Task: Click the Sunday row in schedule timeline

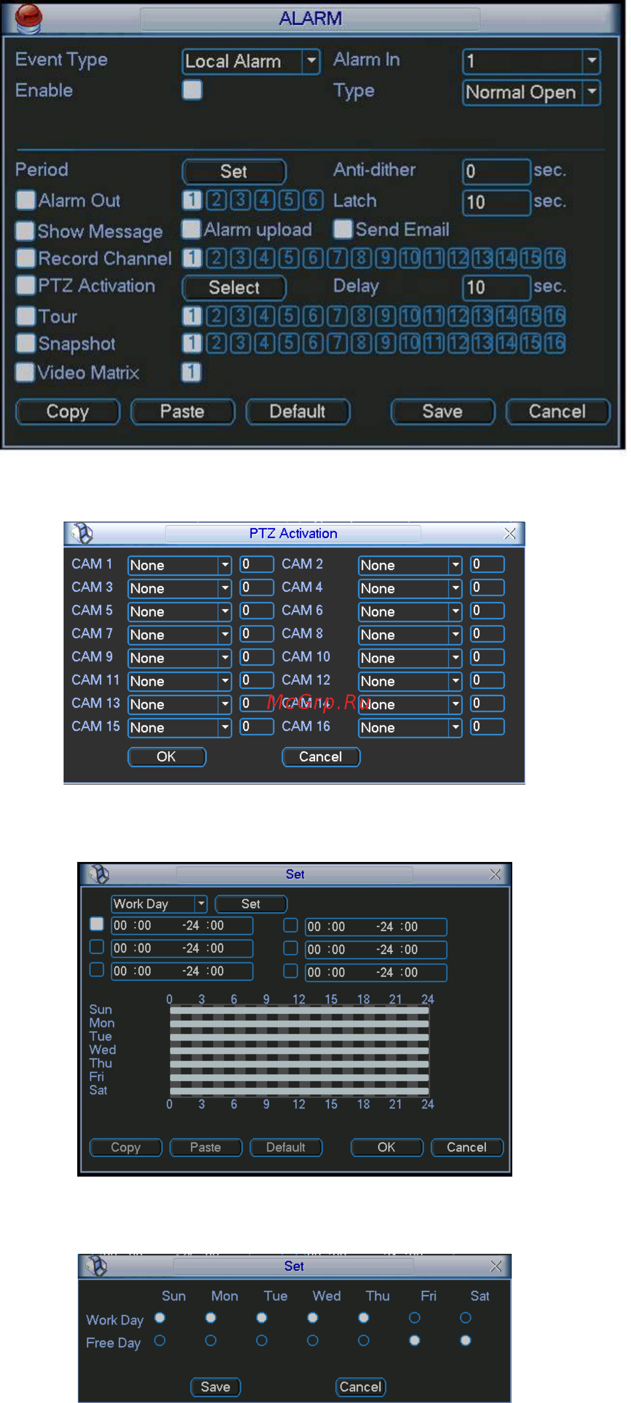Action: [299, 1010]
